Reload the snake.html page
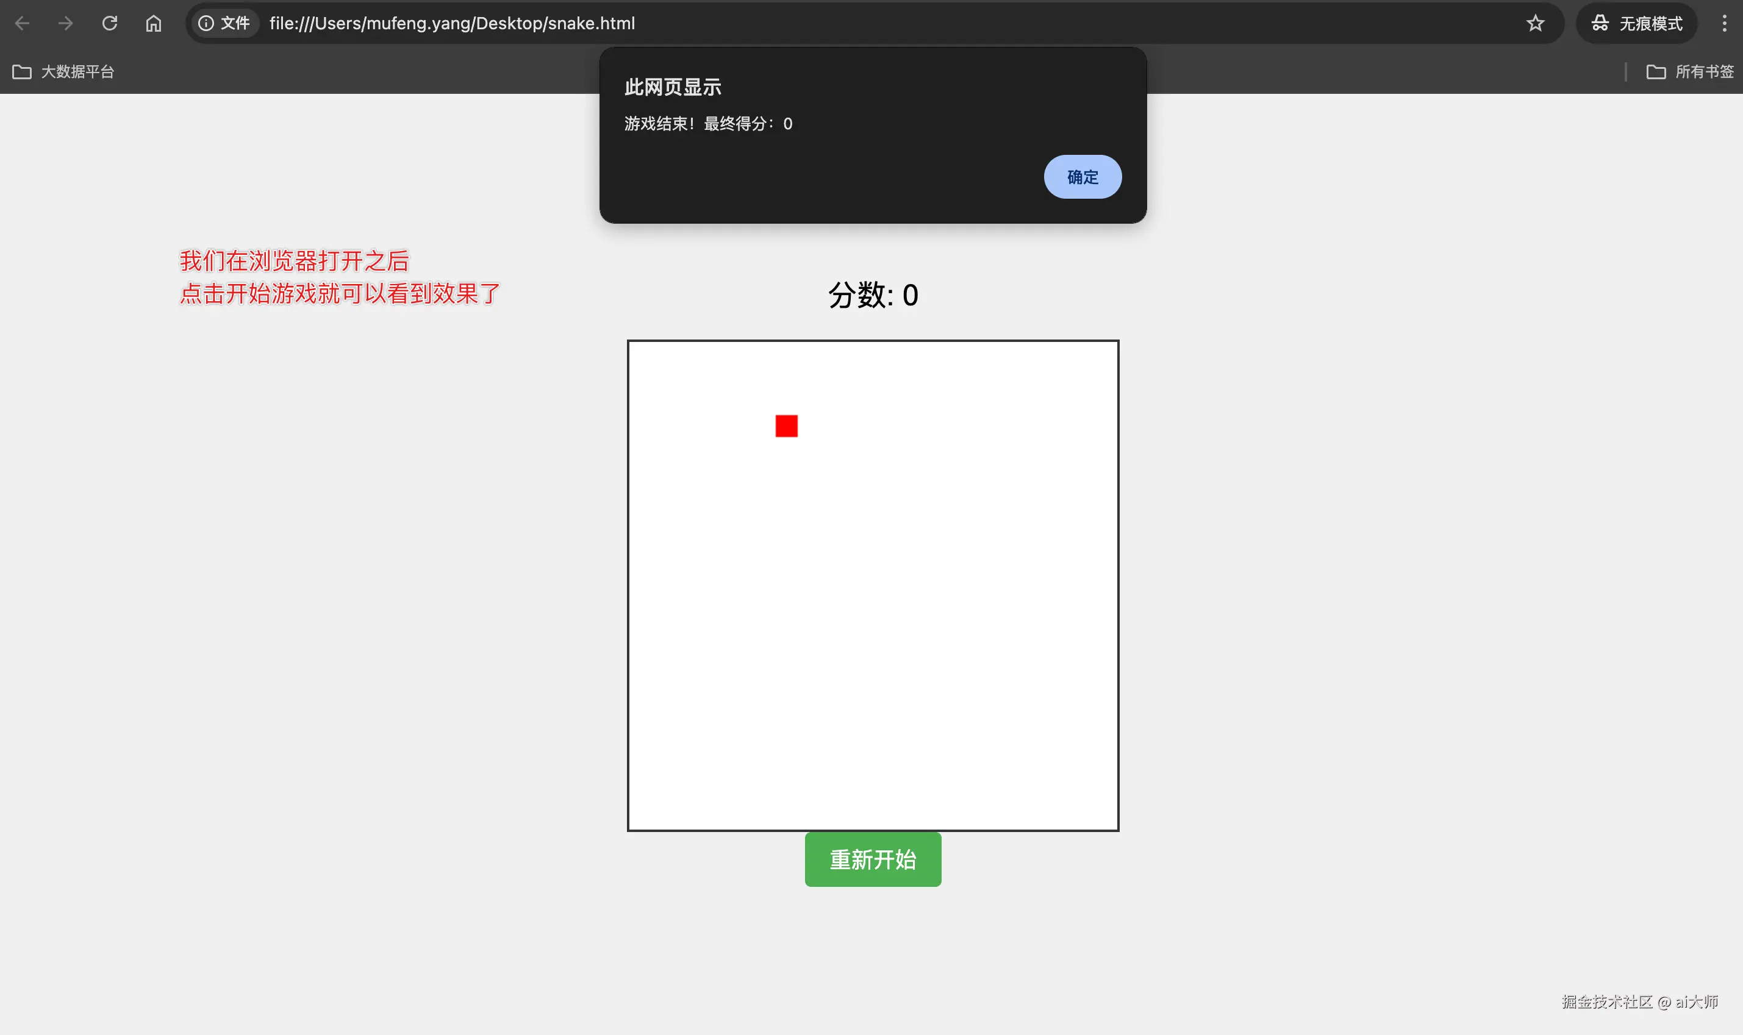1743x1035 pixels. [x=110, y=23]
